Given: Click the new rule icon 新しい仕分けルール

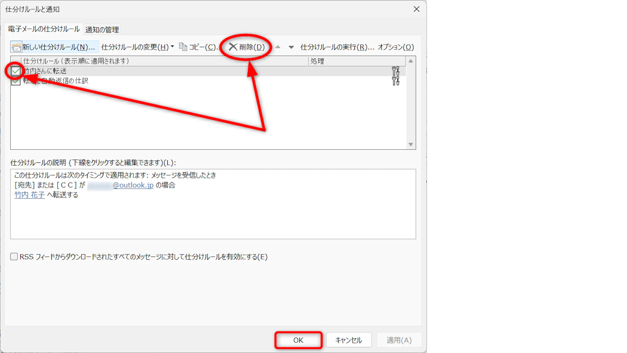Looking at the screenshot, I should tap(16, 47).
